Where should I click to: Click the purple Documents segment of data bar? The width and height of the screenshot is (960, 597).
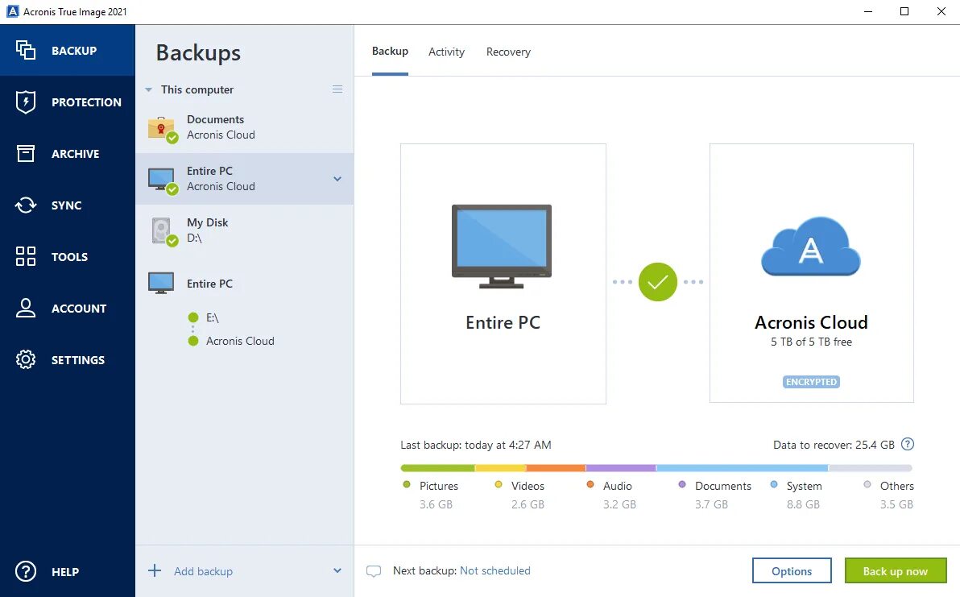coord(621,468)
